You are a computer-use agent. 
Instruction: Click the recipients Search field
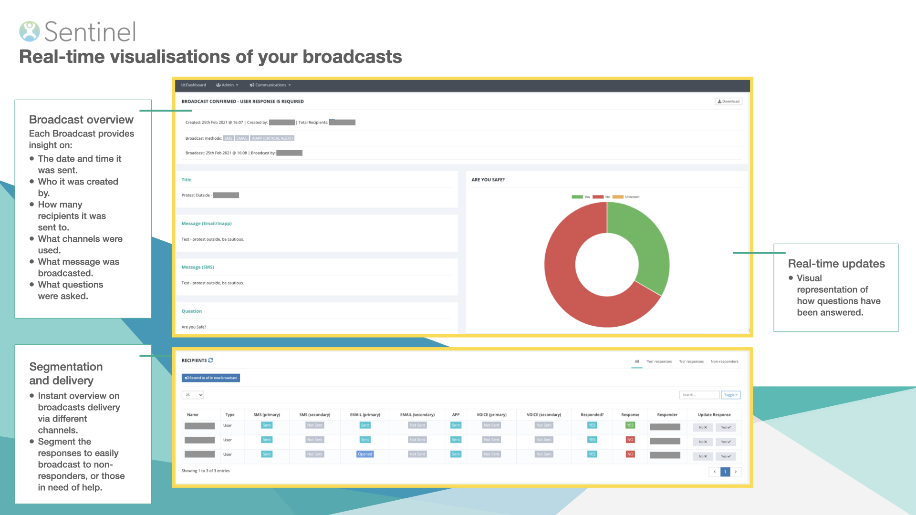coord(699,395)
